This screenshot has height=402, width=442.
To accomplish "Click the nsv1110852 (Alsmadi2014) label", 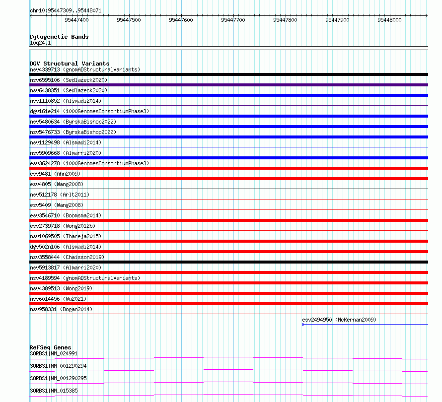I will 66,101.
